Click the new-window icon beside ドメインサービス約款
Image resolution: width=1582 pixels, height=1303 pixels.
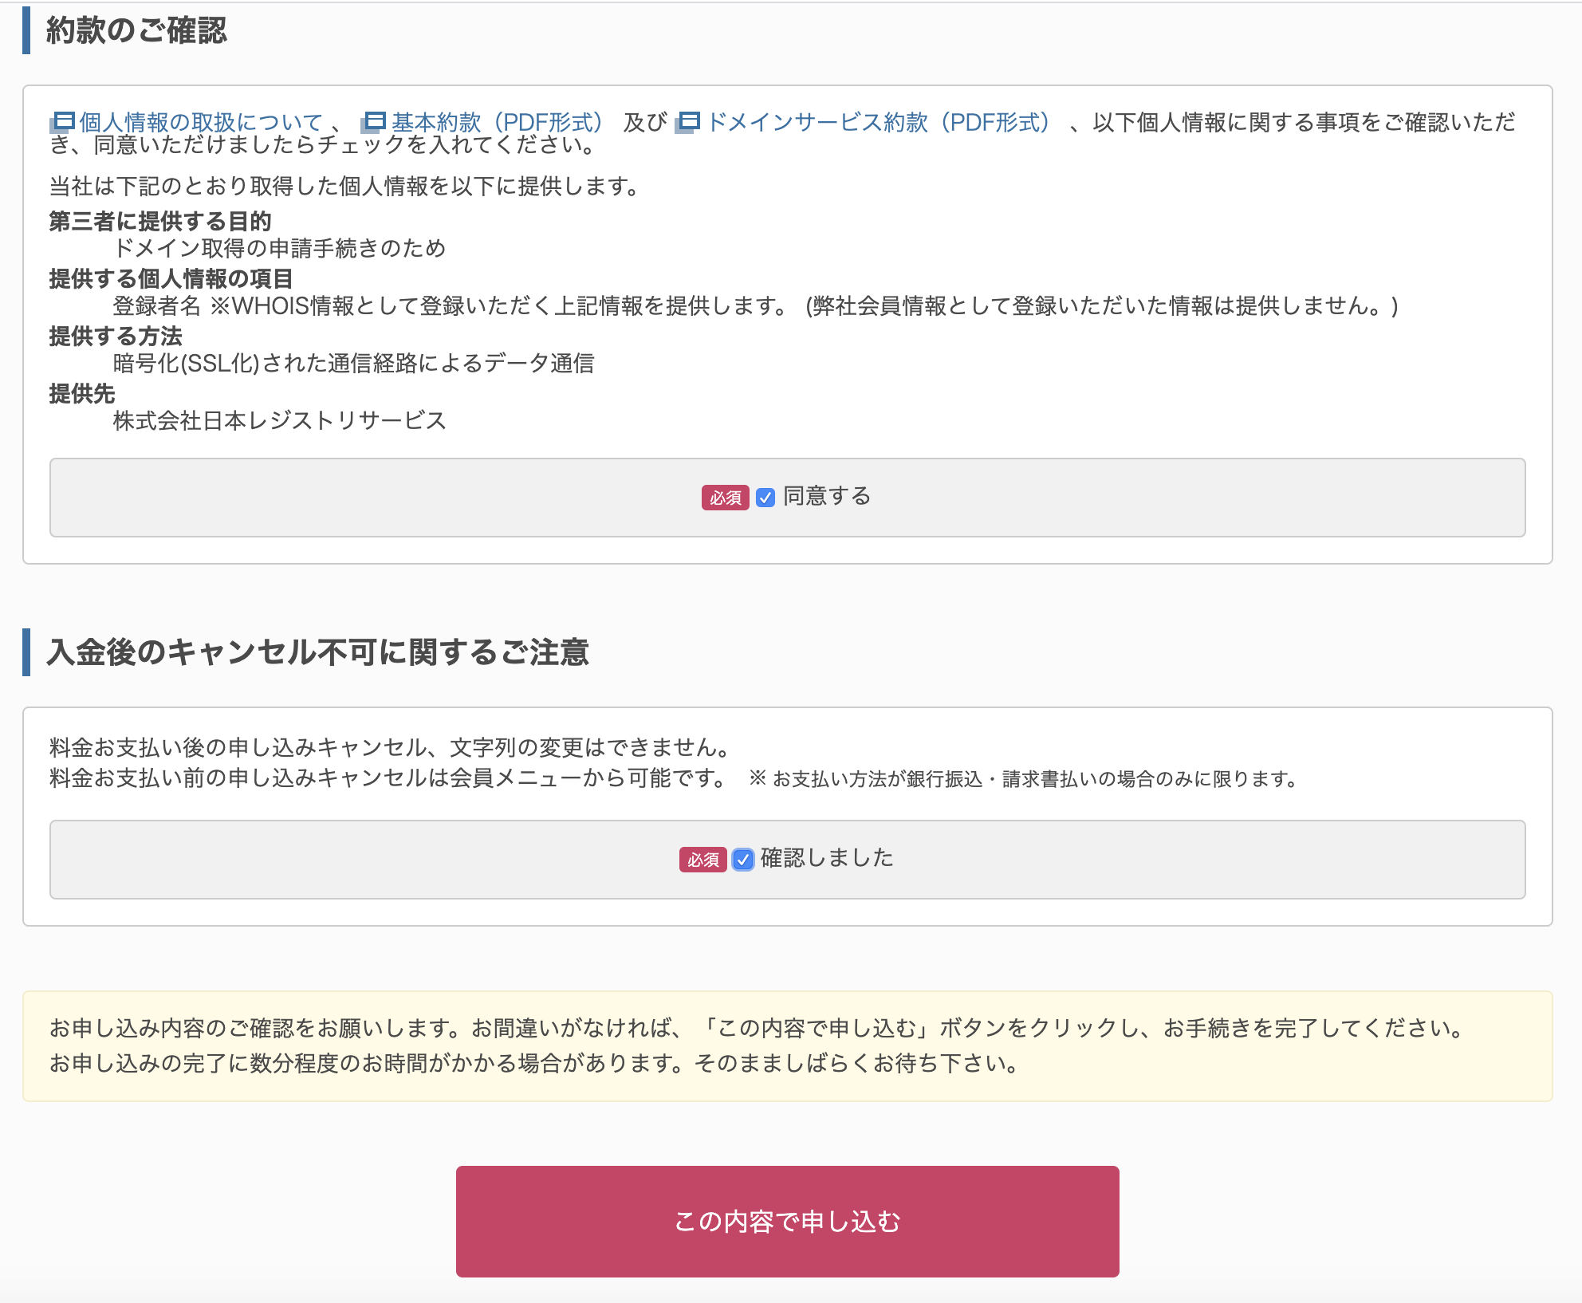point(687,122)
